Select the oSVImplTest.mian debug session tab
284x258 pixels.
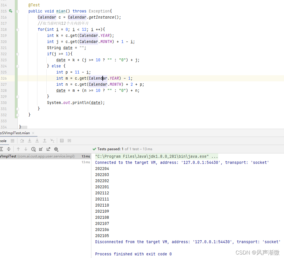pos(15,133)
